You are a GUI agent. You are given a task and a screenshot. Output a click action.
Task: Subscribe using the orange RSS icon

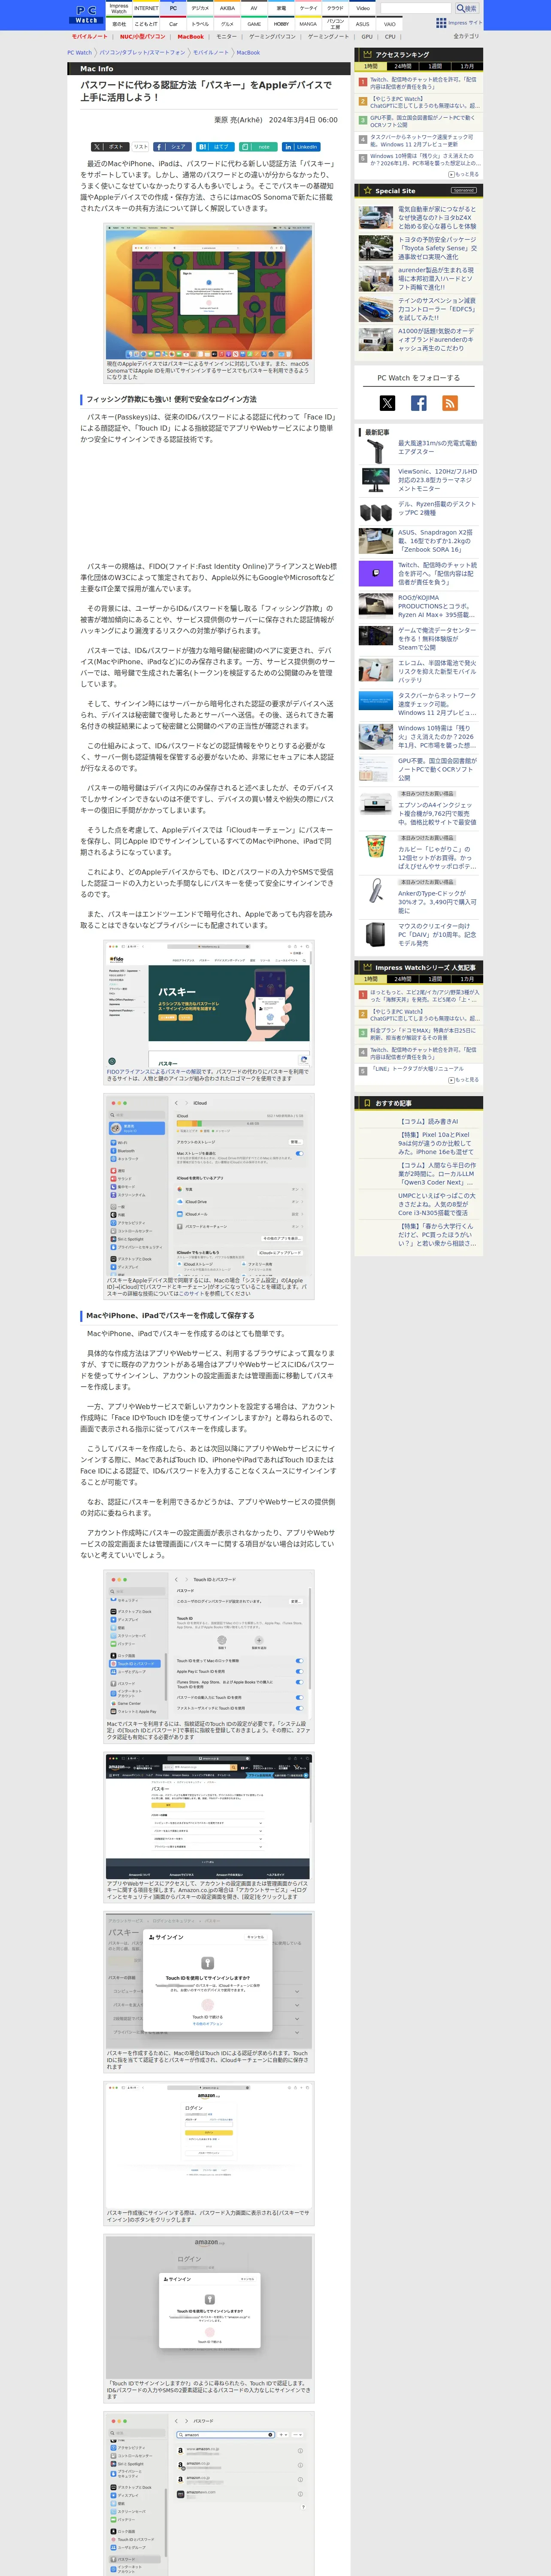(x=450, y=403)
